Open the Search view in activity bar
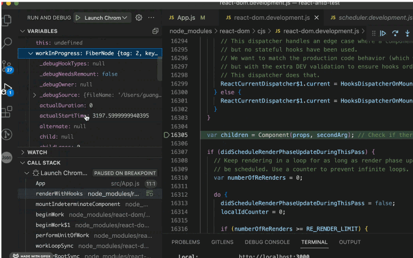This screenshot has width=413, height=258. (7, 43)
